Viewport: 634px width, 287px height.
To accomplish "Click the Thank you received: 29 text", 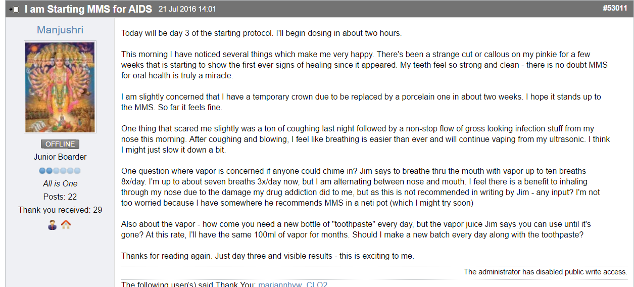I will click(60, 210).
